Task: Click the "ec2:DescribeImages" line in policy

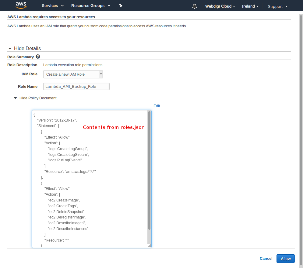Action: [67, 223]
